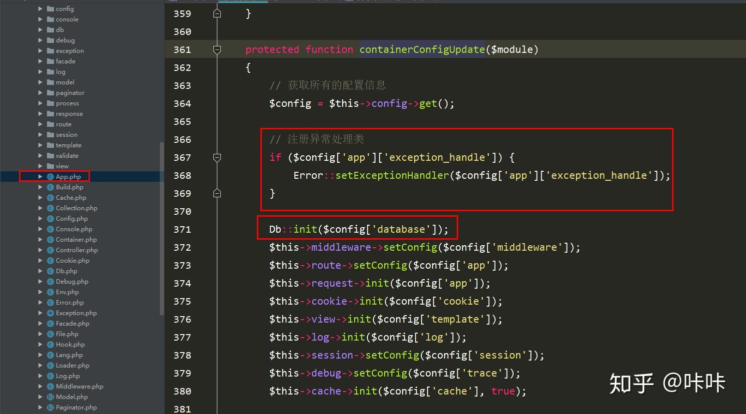Image resolution: width=746 pixels, height=414 pixels.
Task: Toggle the fold marker at line 369
Action: click(217, 193)
